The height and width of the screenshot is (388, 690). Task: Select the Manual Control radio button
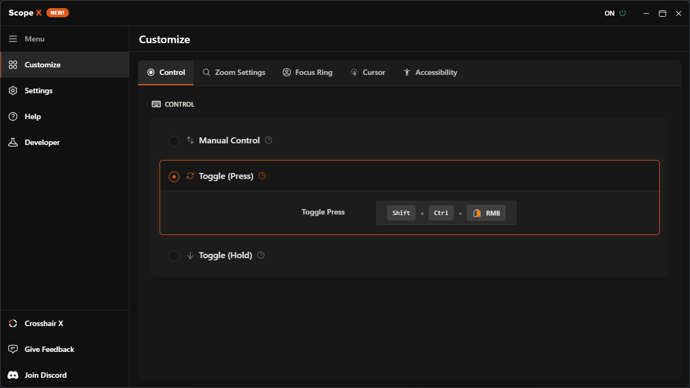[x=174, y=141]
